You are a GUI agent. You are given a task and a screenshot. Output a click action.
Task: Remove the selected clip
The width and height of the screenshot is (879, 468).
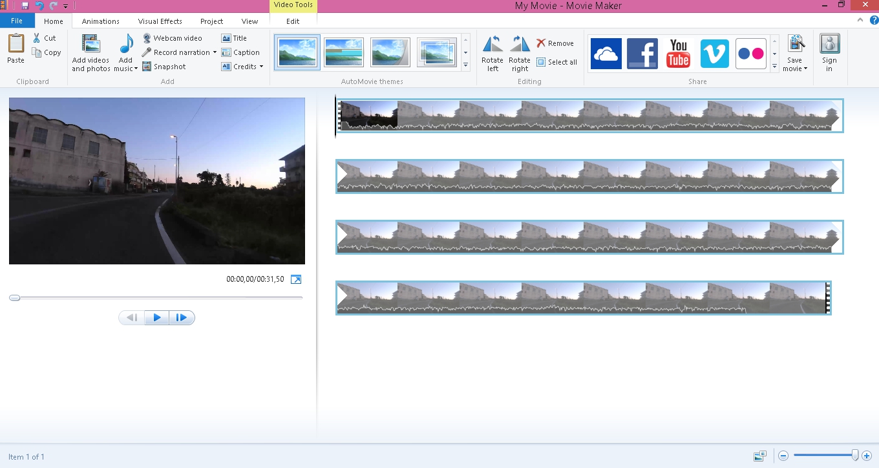555,43
